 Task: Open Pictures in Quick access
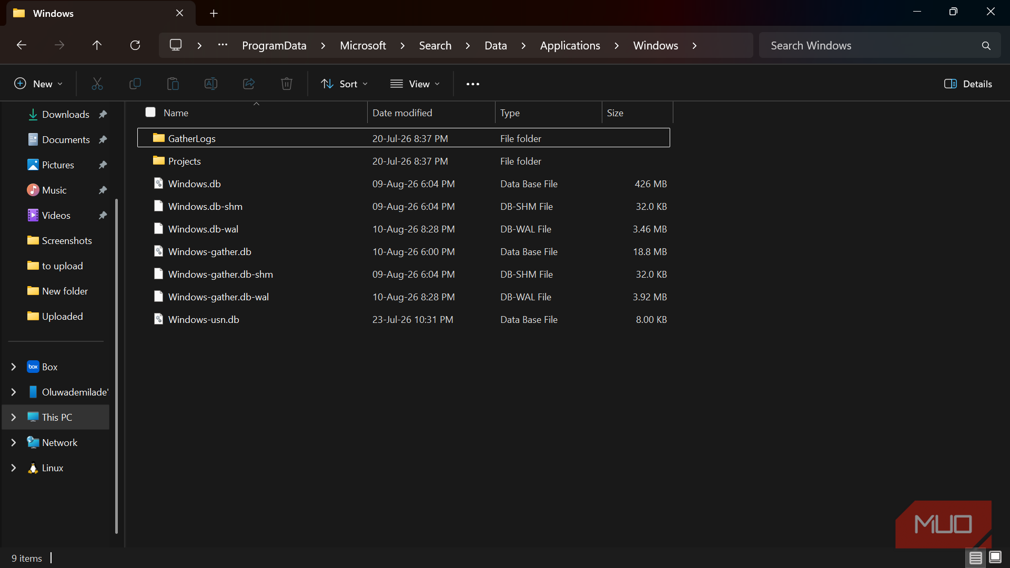58,165
